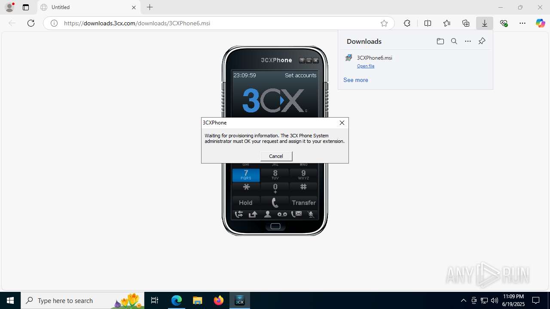Open notification center icon

536,300
